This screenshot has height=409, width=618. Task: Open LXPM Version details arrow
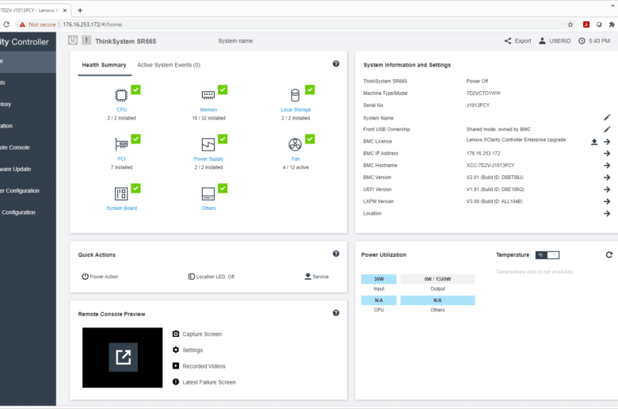point(607,201)
